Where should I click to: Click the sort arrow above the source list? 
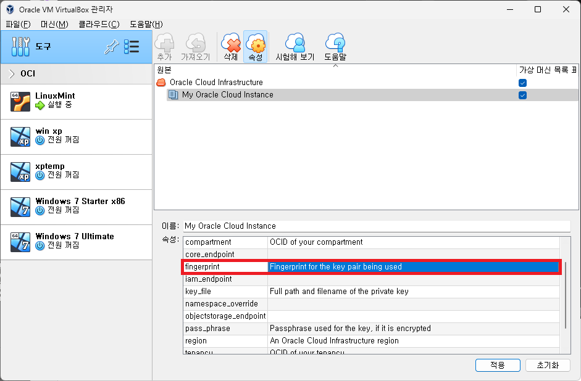click(x=335, y=66)
